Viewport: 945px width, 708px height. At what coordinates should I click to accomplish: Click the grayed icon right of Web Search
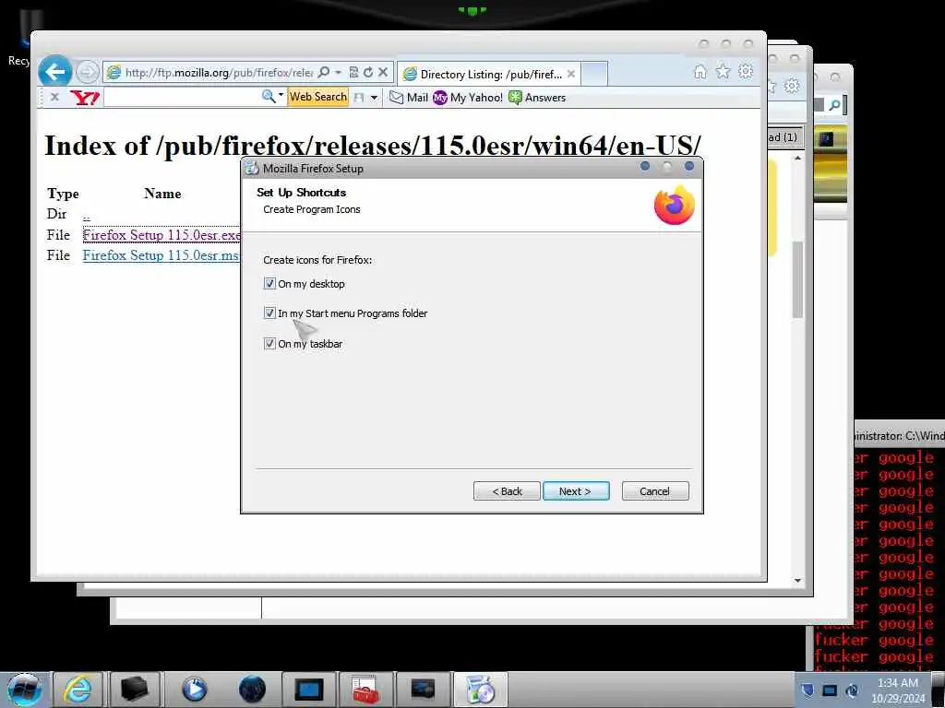click(359, 98)
